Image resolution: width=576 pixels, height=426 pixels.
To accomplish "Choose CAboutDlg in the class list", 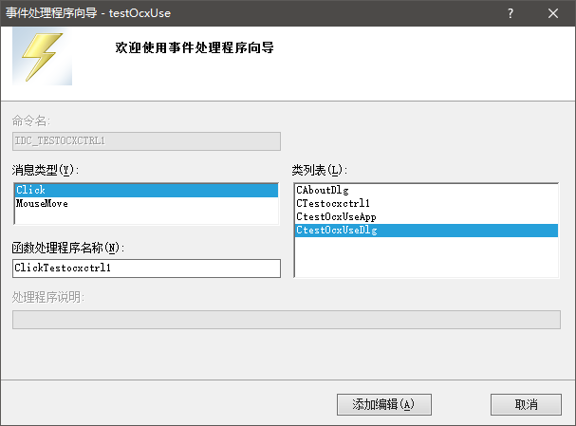I will 323,191.
